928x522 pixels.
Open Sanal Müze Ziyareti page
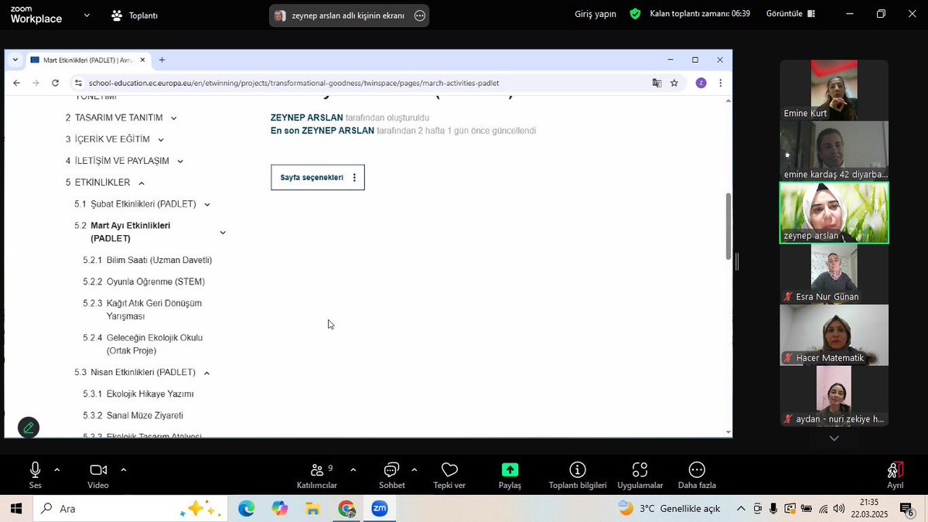click(x=145, y=415)
